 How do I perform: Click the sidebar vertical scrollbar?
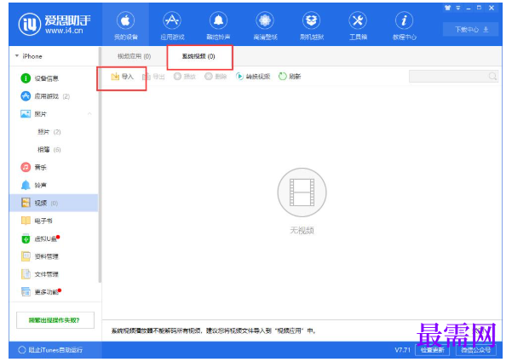[x=100, y=165]
